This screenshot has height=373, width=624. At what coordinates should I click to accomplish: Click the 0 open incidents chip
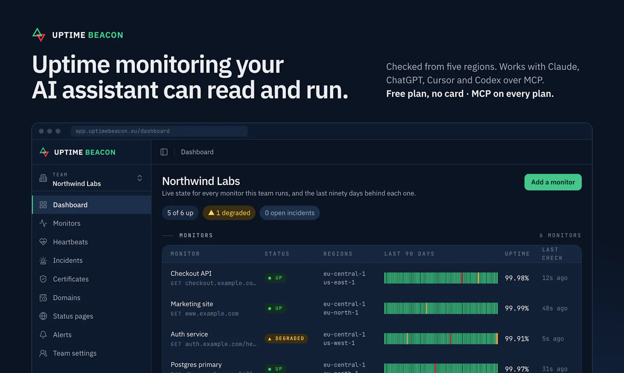point(290,213)
